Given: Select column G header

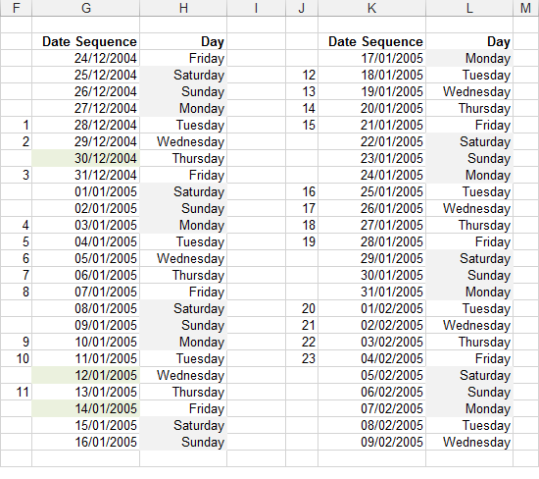Looking at the screenshot, I should [x=85, y=8].
